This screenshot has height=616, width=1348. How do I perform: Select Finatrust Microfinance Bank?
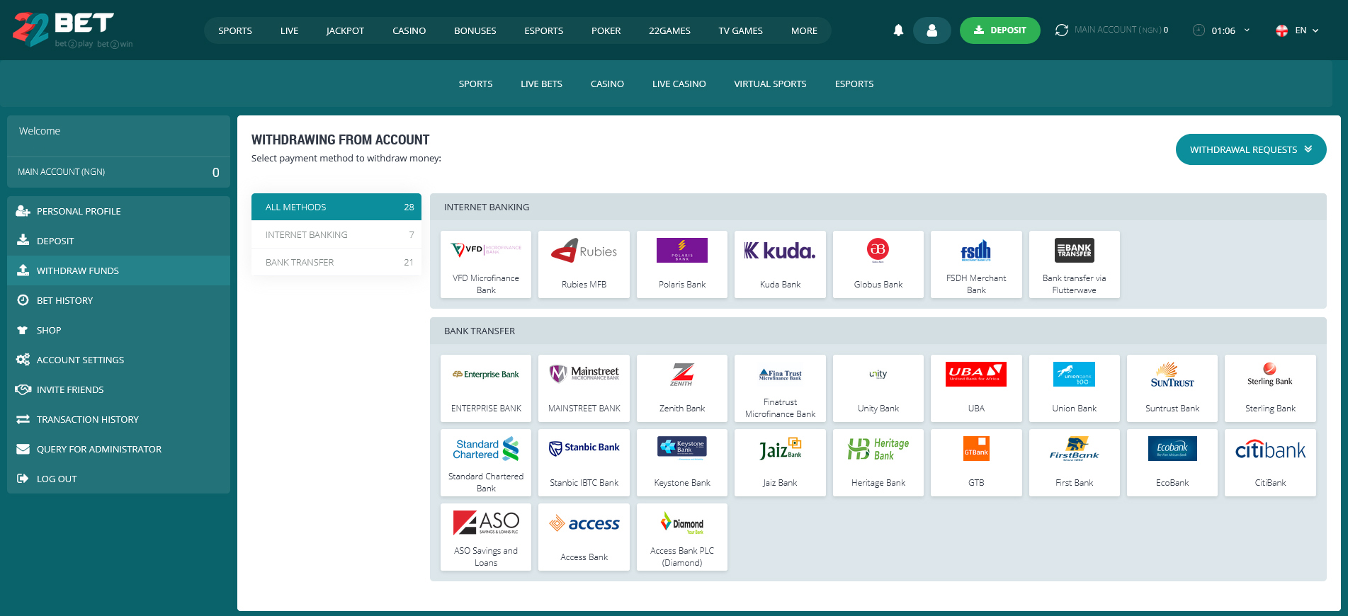(780, 388)
